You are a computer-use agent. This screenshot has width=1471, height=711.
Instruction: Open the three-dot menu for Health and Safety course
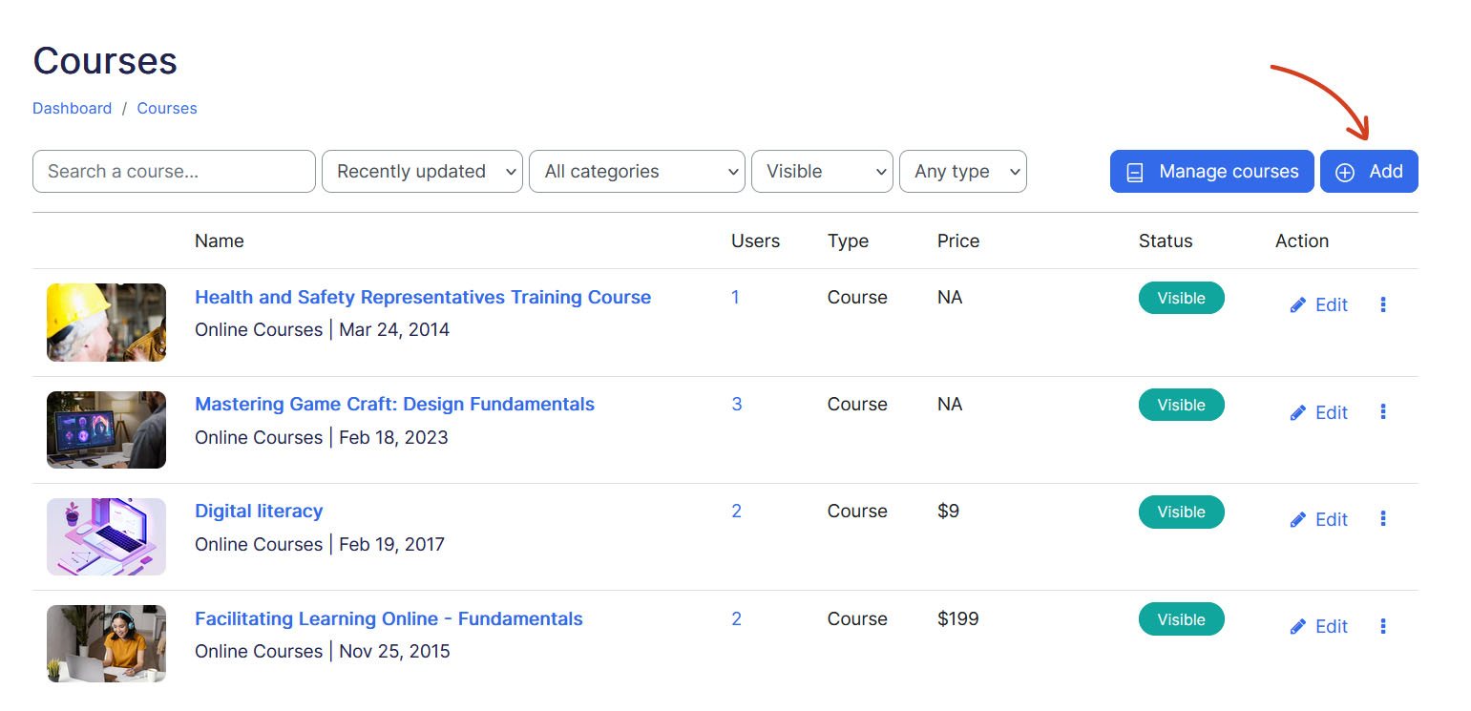(1383, 303)
